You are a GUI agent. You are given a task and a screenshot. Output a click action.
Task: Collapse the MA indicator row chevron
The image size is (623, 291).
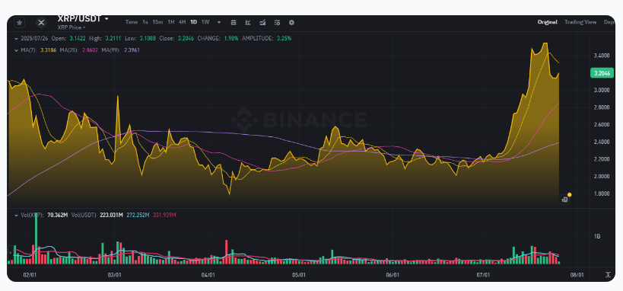point(16,50)
